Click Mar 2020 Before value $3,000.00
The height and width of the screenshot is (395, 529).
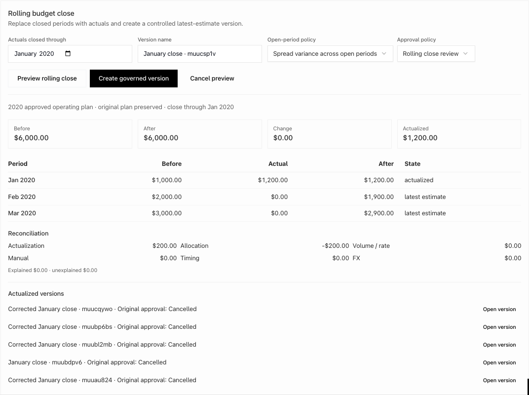[x=167, y=213]
